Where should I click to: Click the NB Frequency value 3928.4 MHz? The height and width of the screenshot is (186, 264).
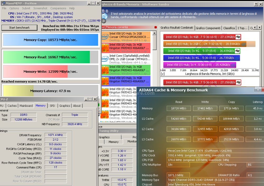(75, 124)
